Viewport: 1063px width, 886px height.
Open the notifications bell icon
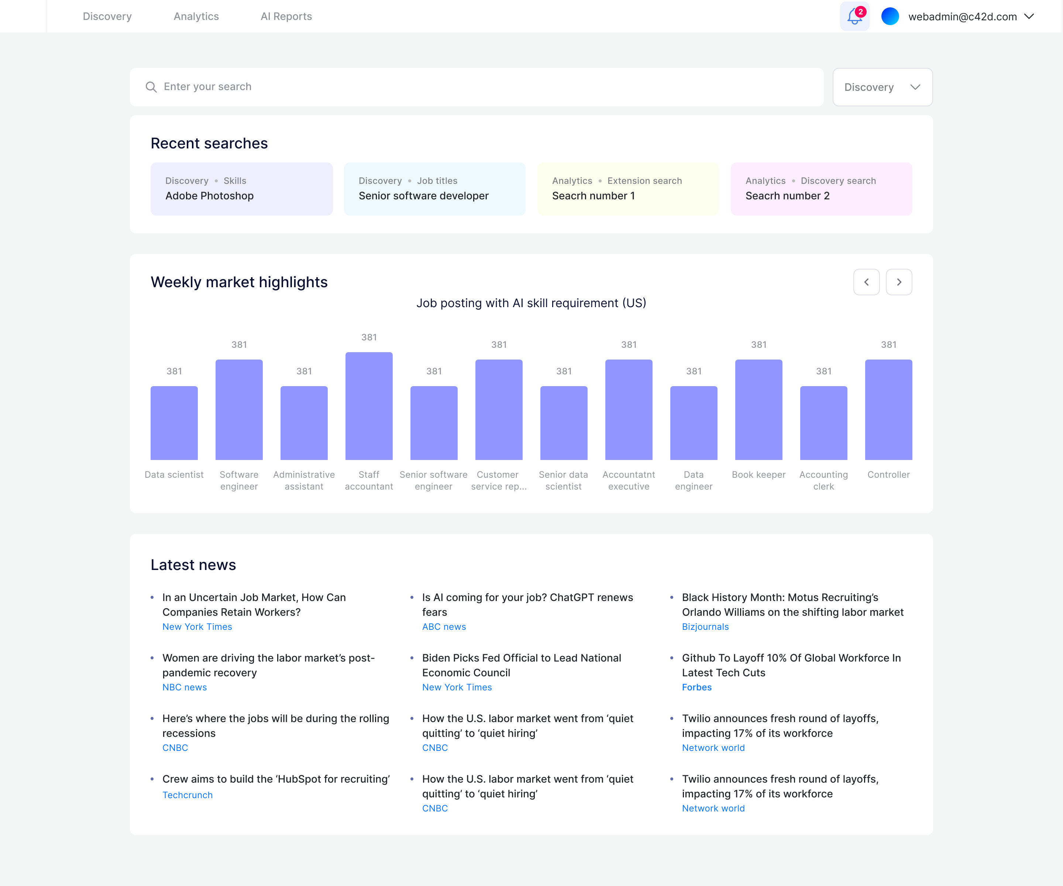click(x=854, y=16)
